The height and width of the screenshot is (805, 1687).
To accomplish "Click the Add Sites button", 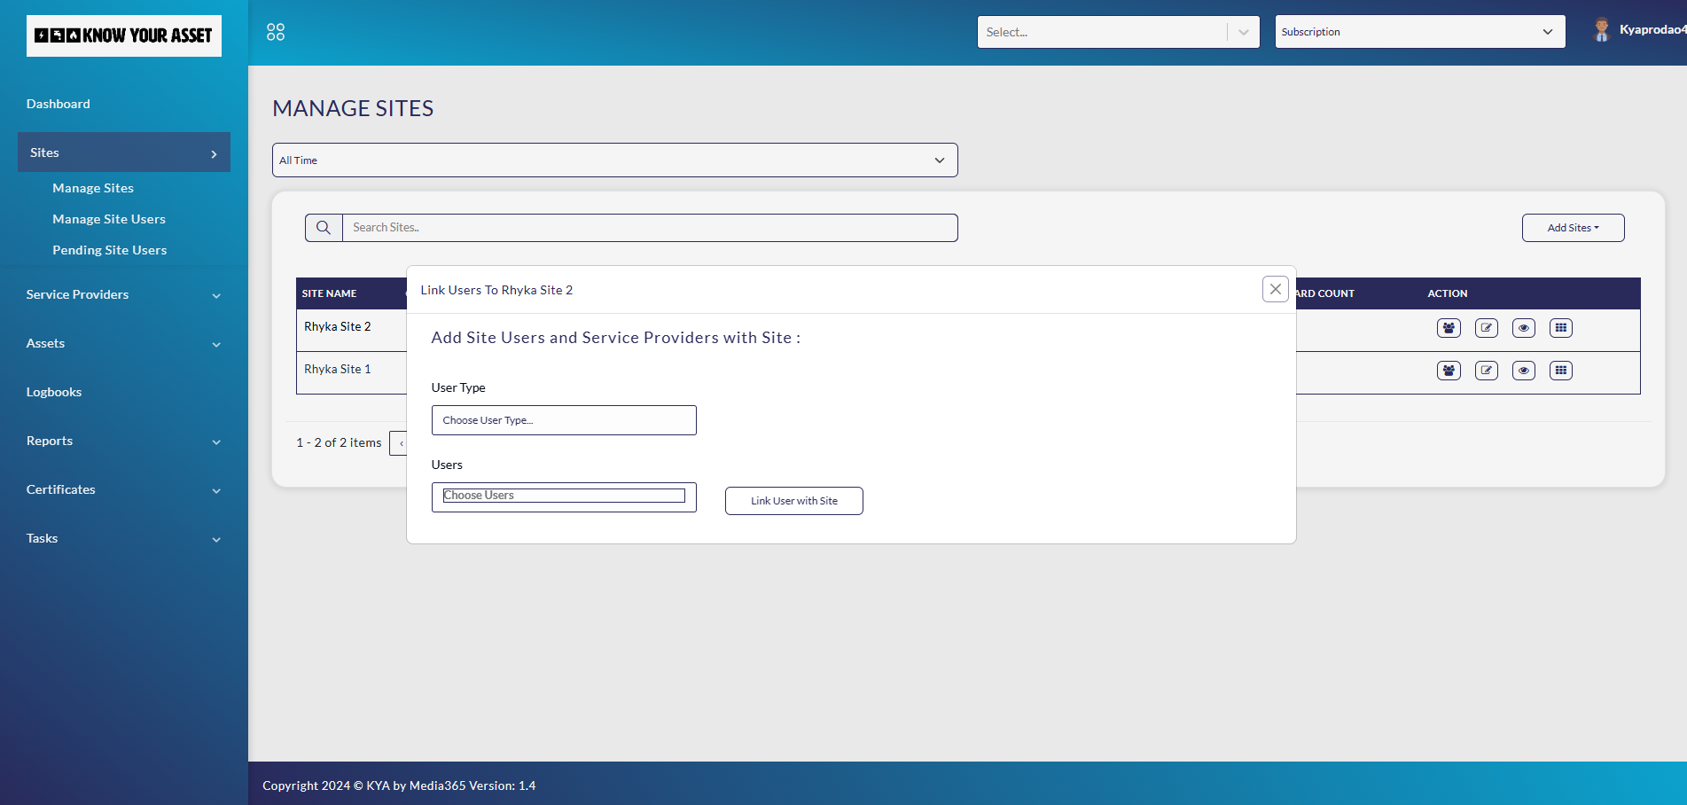I will point(1573,228).
